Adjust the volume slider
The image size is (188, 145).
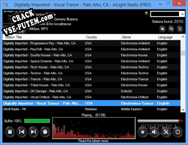point(160,121)
